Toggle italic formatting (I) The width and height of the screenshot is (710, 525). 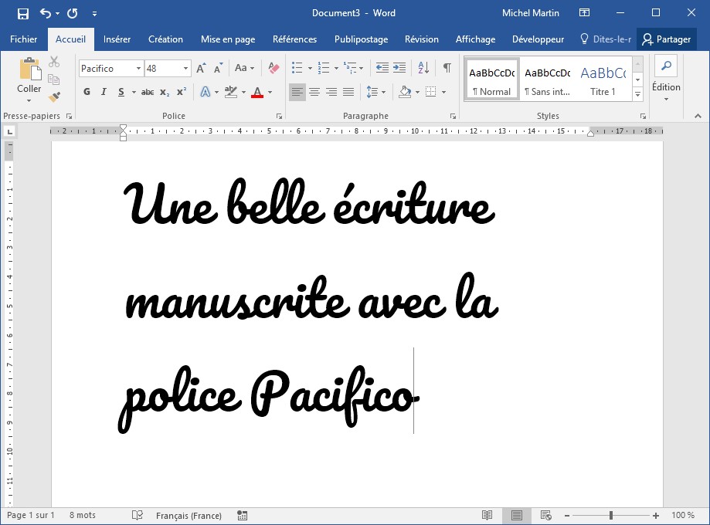[x=104, y=93]
